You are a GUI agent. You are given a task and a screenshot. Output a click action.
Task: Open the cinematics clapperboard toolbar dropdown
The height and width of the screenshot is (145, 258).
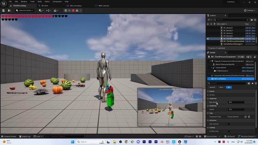[x=56, y=10]
